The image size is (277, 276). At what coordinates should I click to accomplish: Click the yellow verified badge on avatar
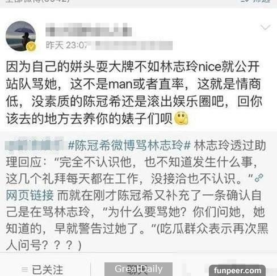[31, 47]
